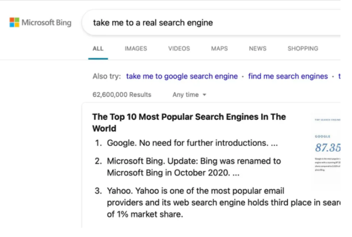The image size is (352, 237).
Task: Open the NEWS tab
Action: [x=257, y=49]
